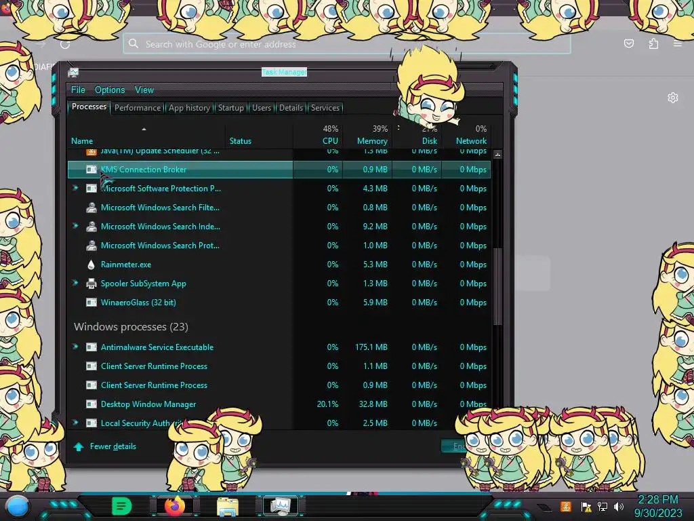
Task: Open the volume tray icon
Action: click(x=619, y=506)
